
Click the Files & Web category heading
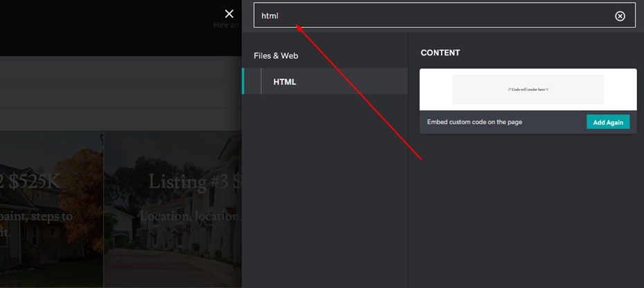point(276,56)
